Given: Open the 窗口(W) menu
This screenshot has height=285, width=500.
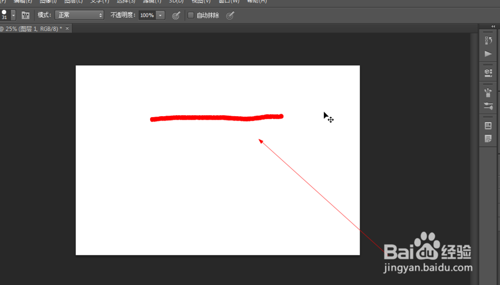Looking at the screenshot, I should 229,2.
